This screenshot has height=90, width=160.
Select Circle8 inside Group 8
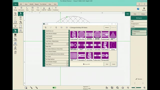139,34
